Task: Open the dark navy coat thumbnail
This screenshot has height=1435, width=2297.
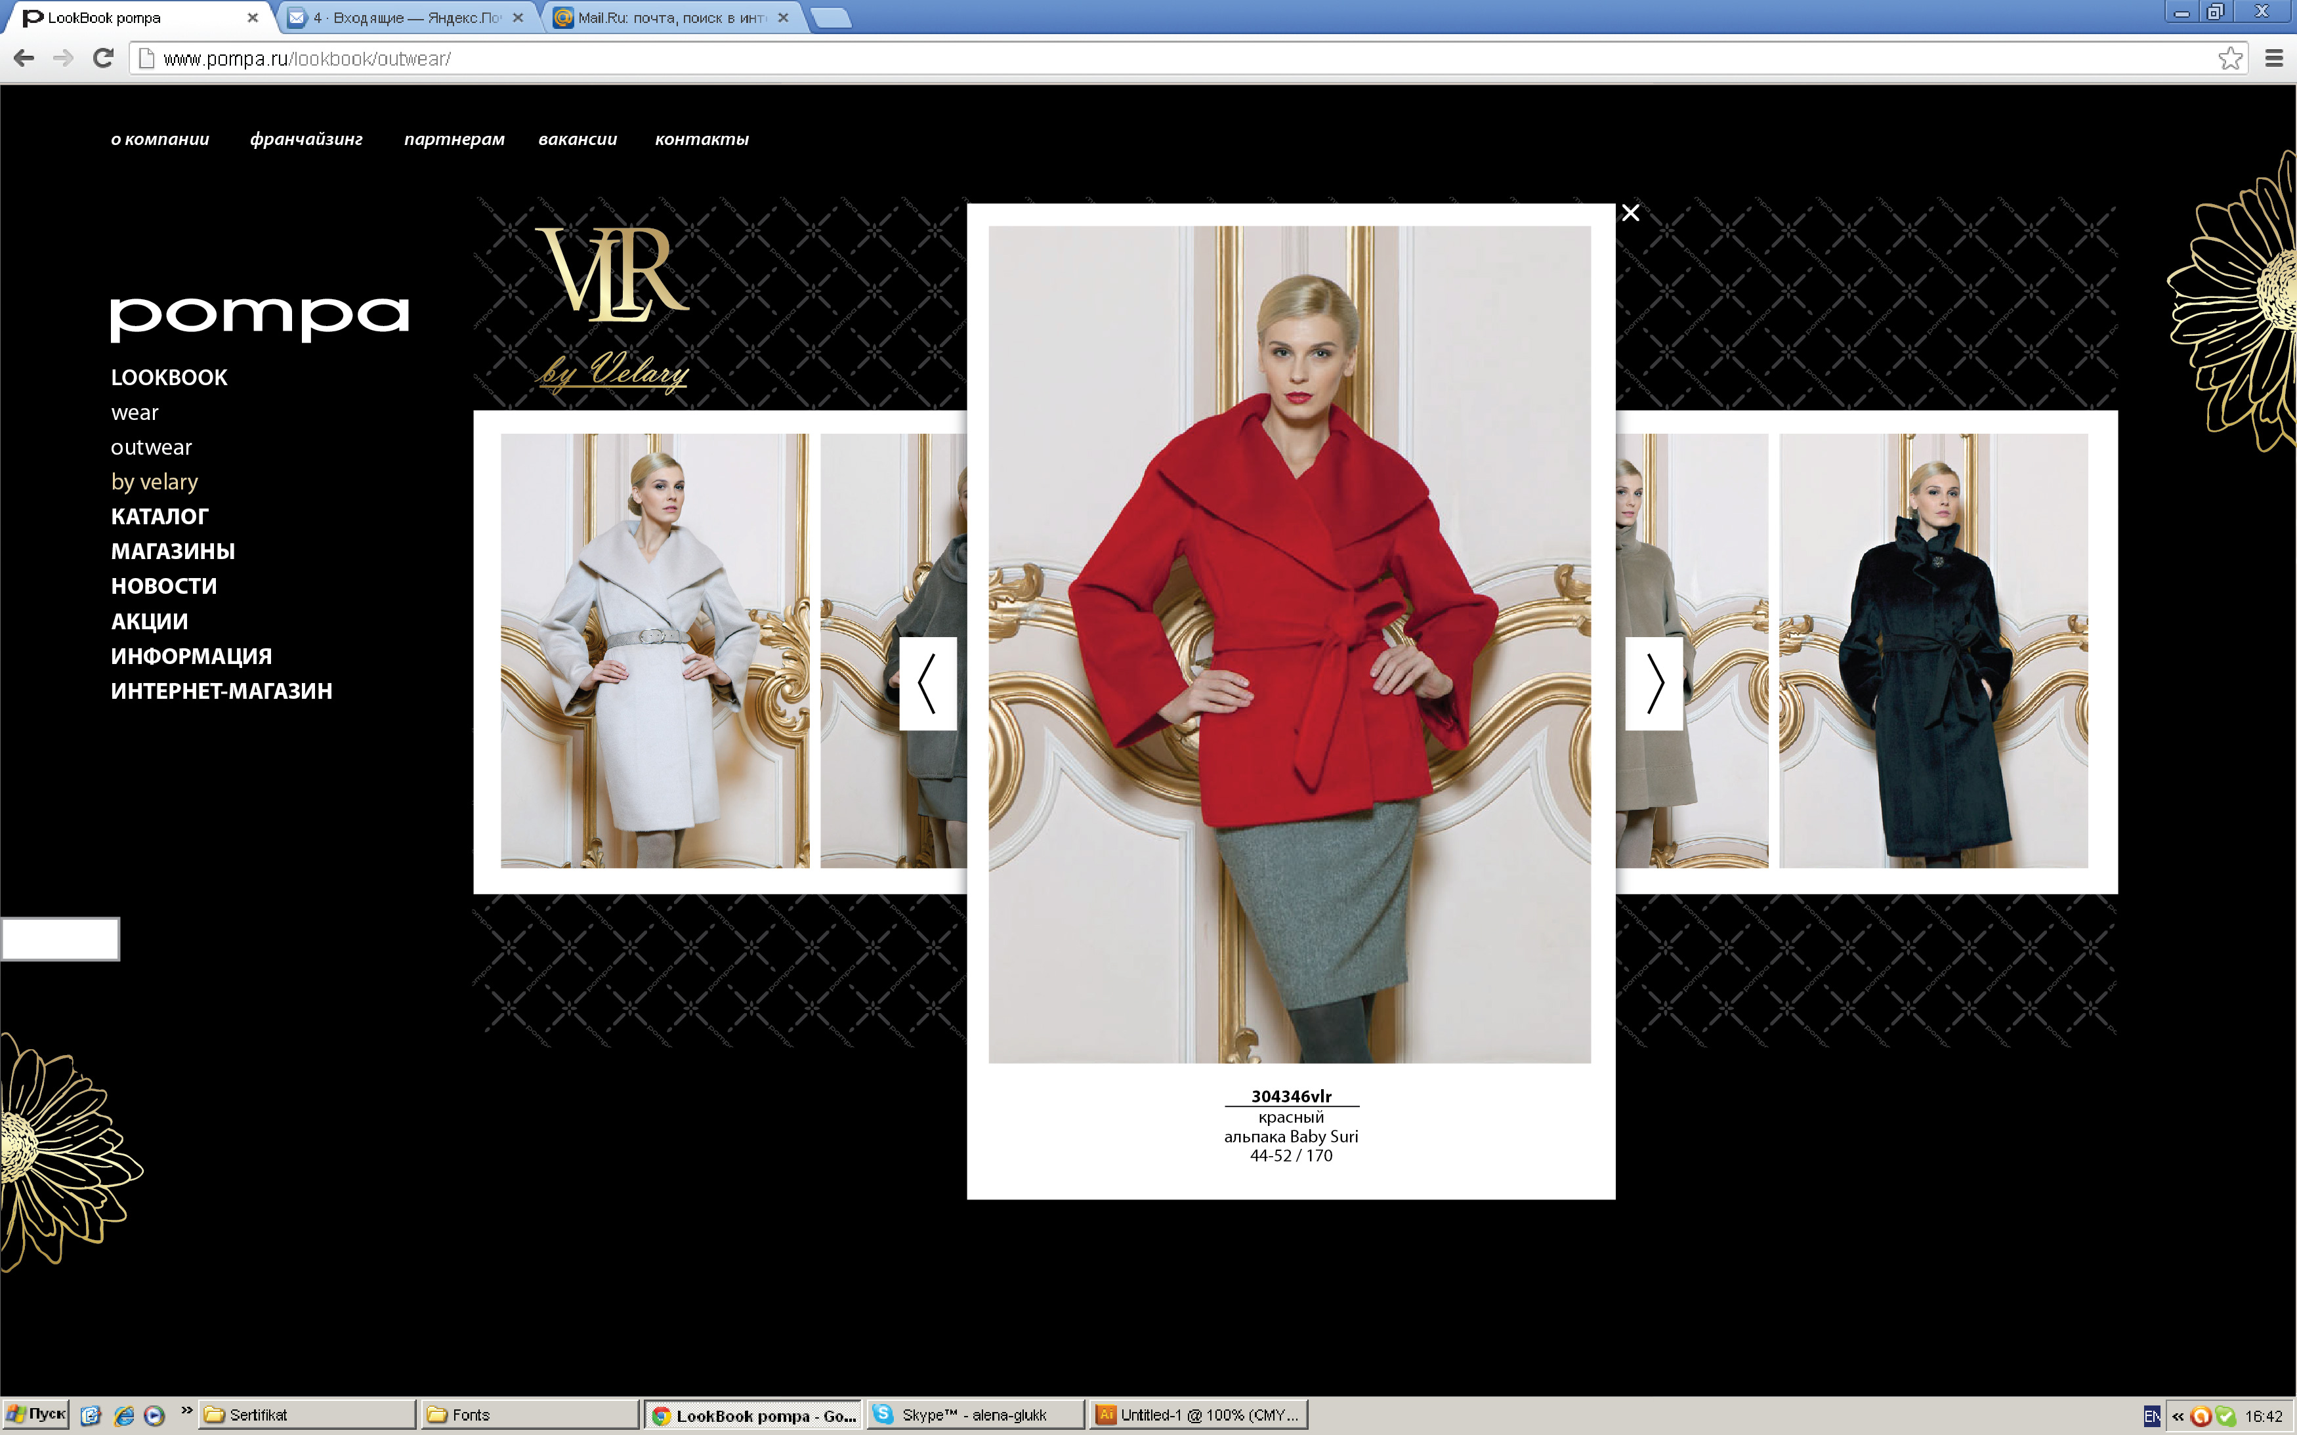Action: 1933,650
